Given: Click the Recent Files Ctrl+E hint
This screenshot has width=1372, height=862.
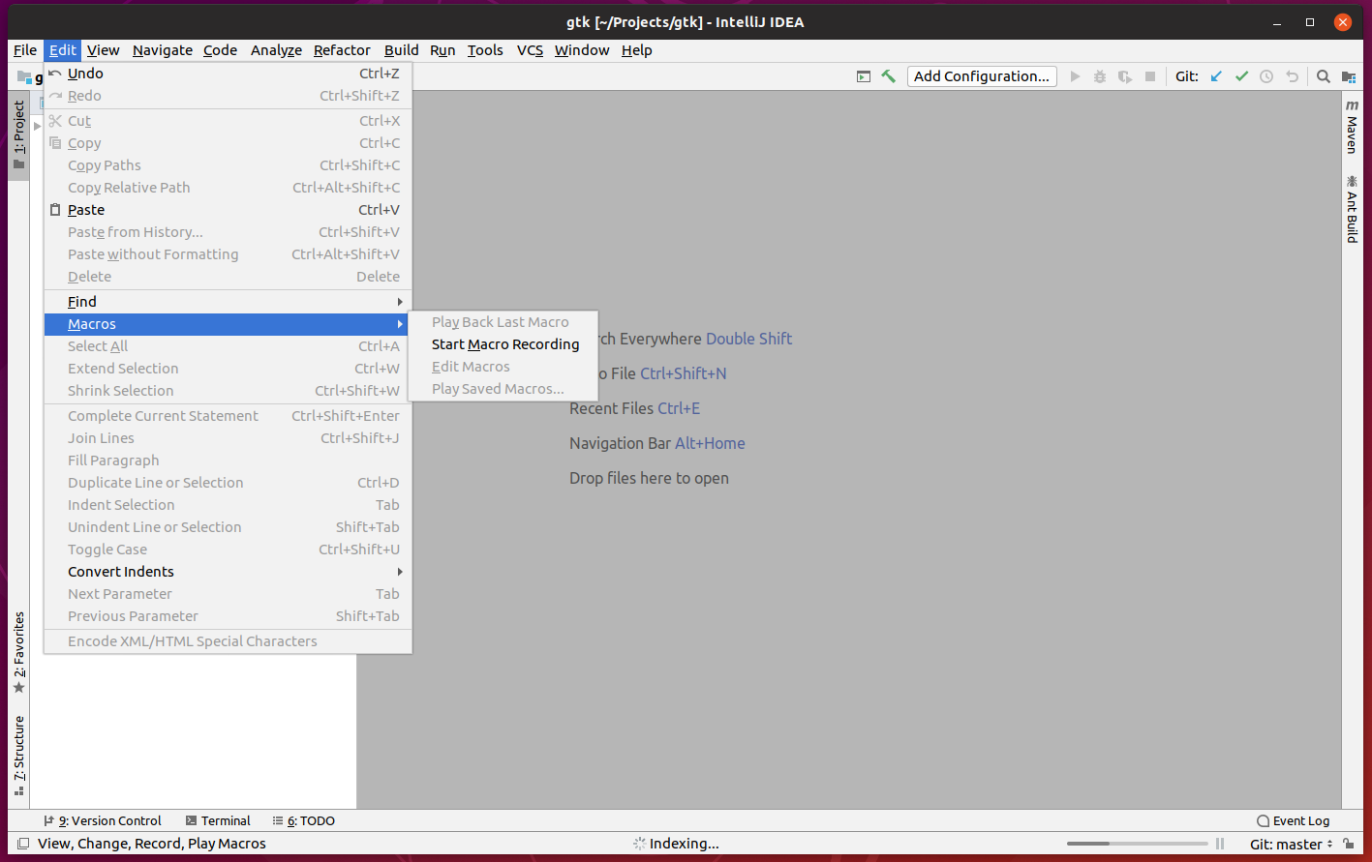Looking at the screenshot, I should click(x=634, y=408).
